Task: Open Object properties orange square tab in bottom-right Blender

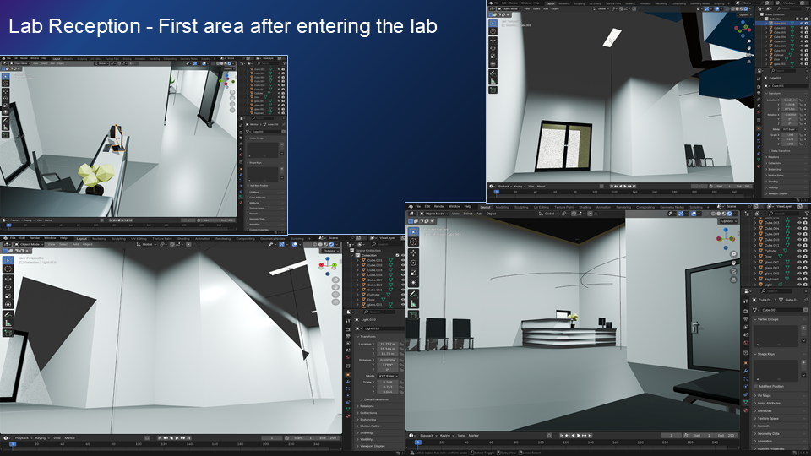Action: (x=745, y=362)
